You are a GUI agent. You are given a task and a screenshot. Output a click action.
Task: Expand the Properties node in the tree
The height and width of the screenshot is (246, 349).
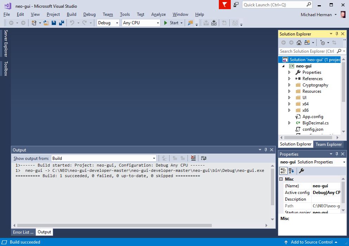pos(289,72)
